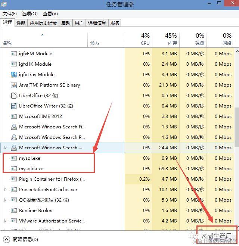Click the igfxEM Module process icon

(x=14, y=54)
